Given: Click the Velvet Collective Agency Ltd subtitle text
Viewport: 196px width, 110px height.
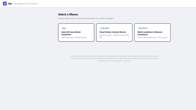Looking at the screenshot, I should click(x=152, y=37).
